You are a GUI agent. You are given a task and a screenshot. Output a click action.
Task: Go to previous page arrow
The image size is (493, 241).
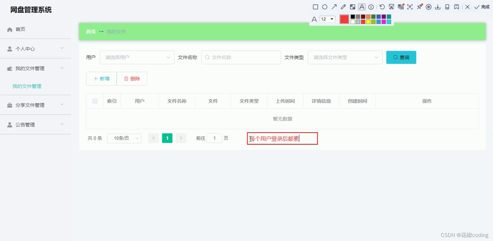(x=153, y=138)
